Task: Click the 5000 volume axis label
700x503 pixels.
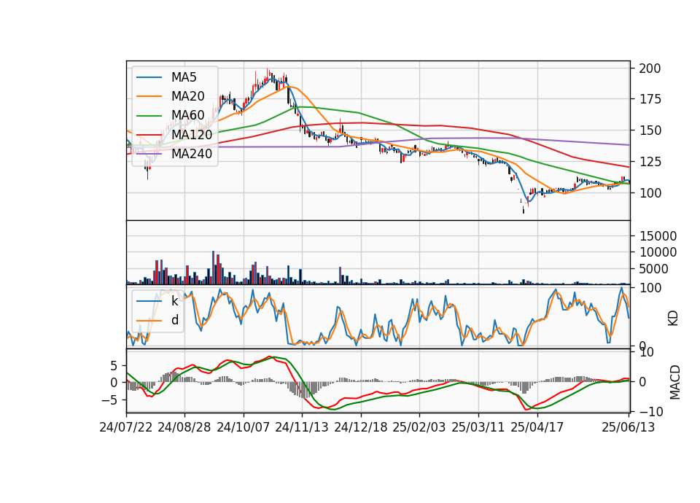Action: pos(653,269)
